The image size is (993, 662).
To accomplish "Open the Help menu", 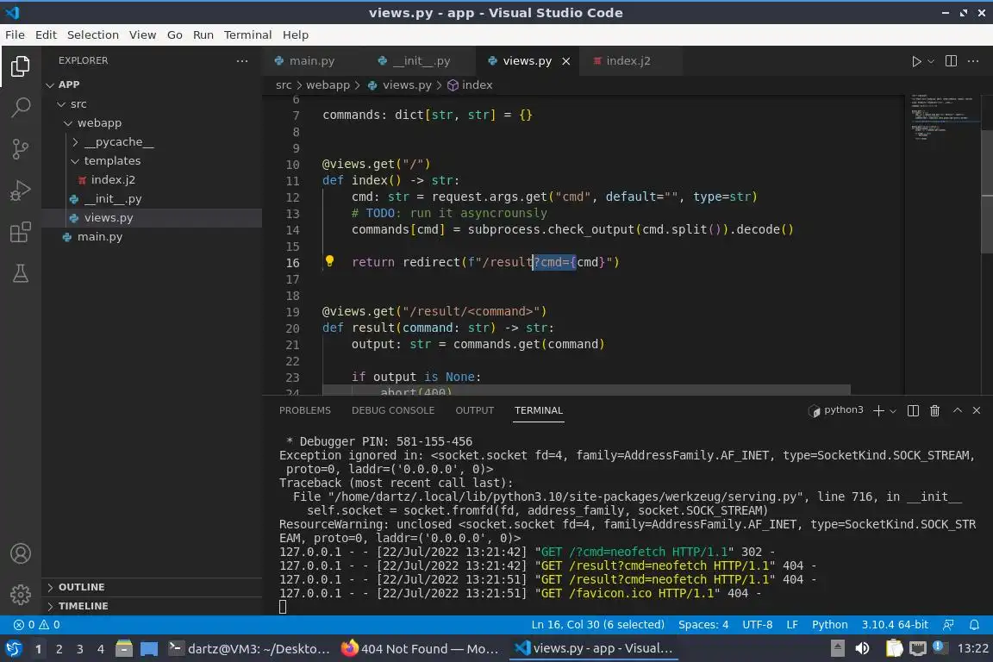I will click(295, 34).
